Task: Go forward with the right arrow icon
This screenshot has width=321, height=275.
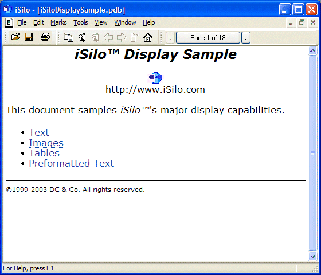Action: [122, 37]
